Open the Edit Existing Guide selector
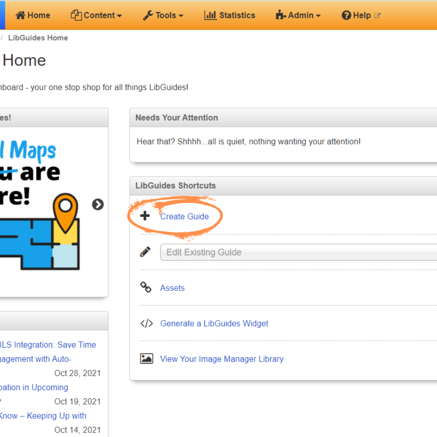 [x=299, y=252]
